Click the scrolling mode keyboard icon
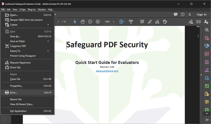The image size is (211, 124). [x=131, y=22]
